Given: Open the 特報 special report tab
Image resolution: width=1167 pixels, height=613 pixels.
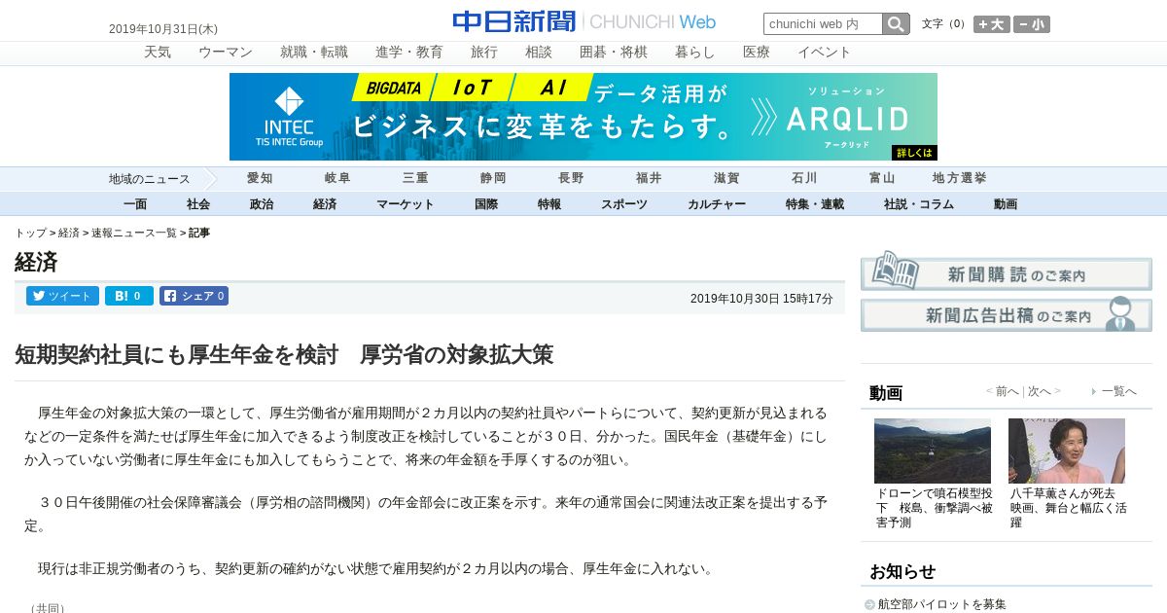Looking at the screenshot, I should click(x=549, y=204).
